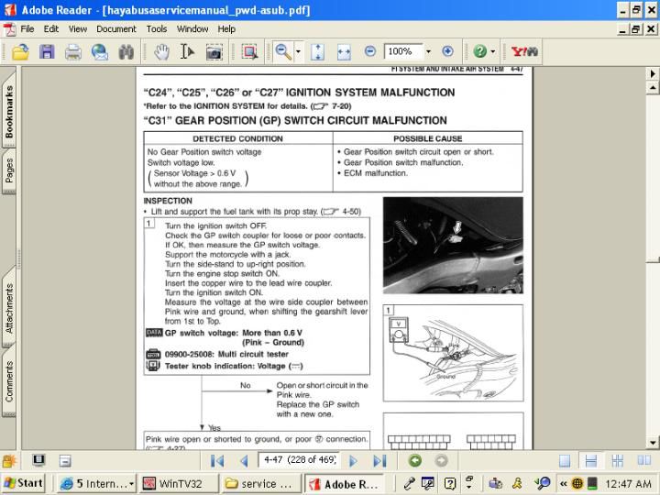The height and width of the screenshot is (495, 660).
Task: Click the Open file folder icon
Action: [x=20, y=52]
